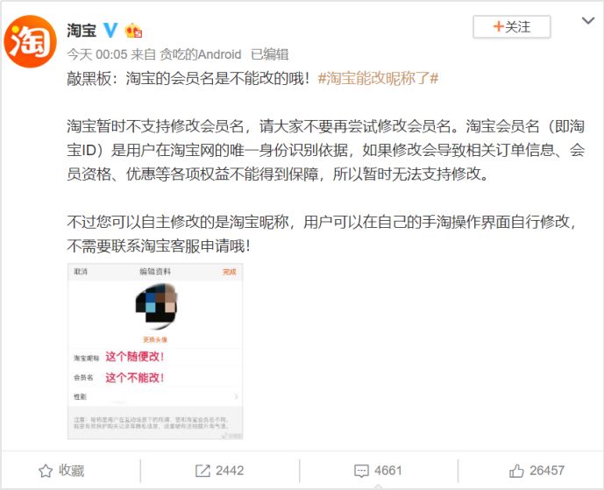Open the 贪吃的Android source link
604x490 pixels.
(x=200, y=54)
